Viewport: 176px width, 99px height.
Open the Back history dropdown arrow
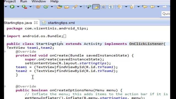point(158,7)
